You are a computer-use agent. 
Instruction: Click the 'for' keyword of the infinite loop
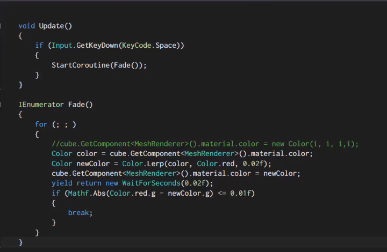coord(41,124)
